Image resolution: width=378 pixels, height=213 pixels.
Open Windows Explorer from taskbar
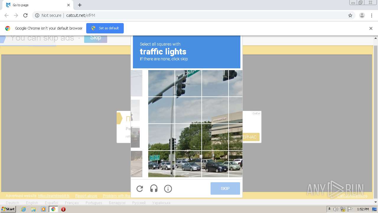tap(33, 209)
